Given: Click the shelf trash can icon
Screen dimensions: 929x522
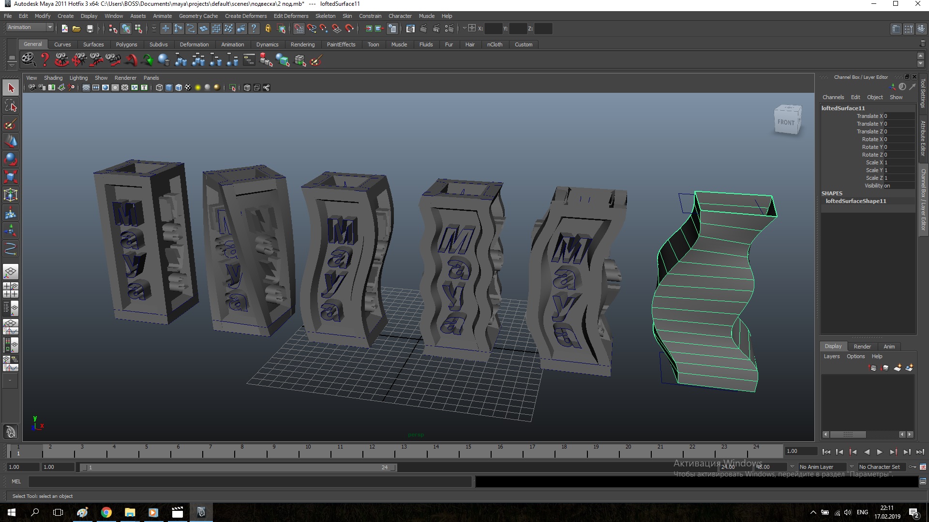Looking at the screenshot, I should pos(923,43).
